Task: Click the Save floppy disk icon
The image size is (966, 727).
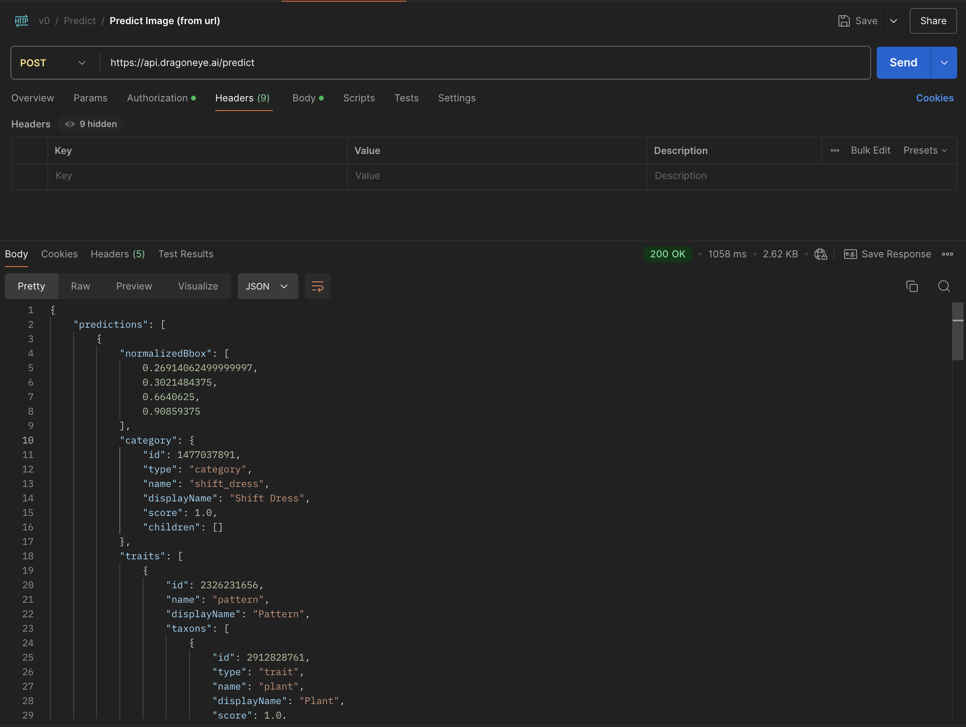Action: (x=844, y=21)
